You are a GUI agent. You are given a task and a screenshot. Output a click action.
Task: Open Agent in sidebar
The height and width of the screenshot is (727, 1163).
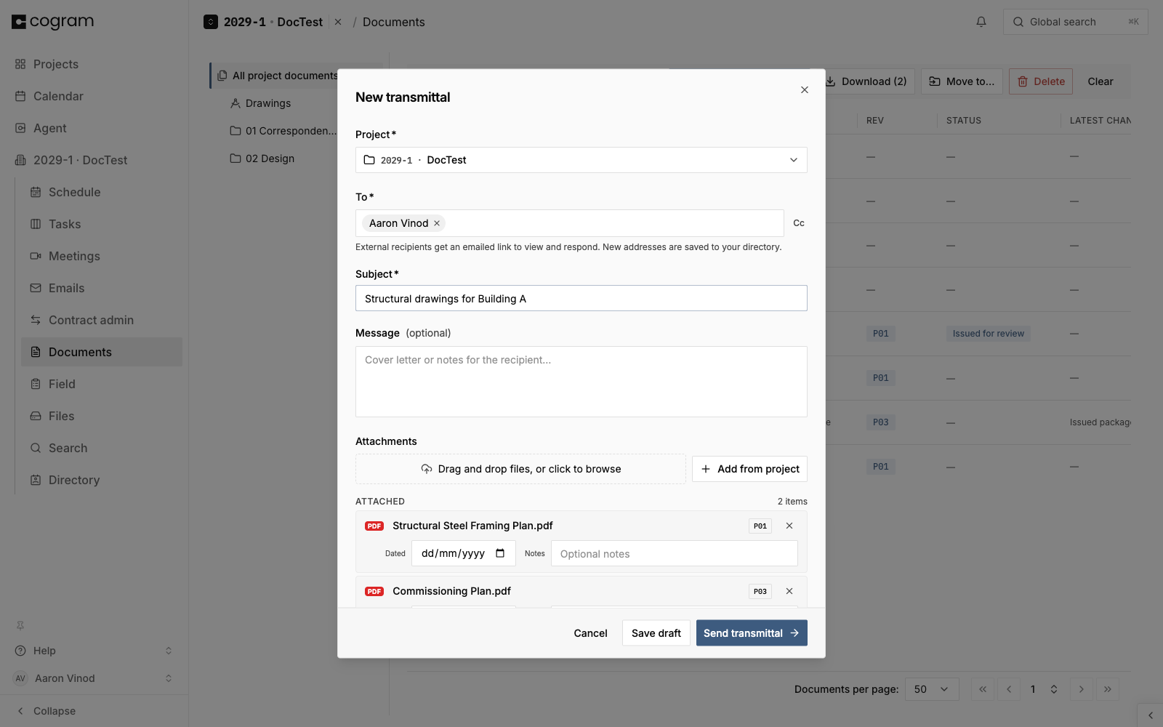pos(94,128)
